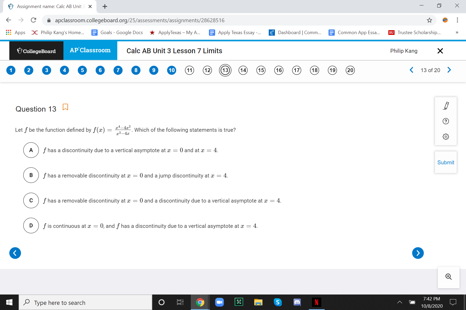Select answer choice A
466x310 pixels.
click(31, 150)
